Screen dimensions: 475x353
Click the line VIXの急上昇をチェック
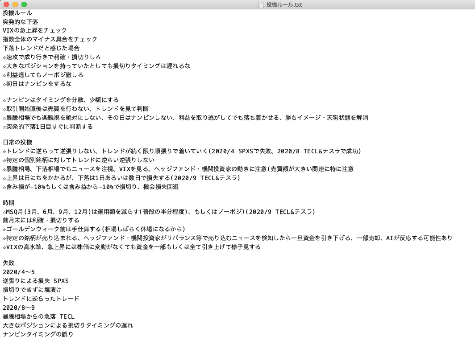coord(35,30)
